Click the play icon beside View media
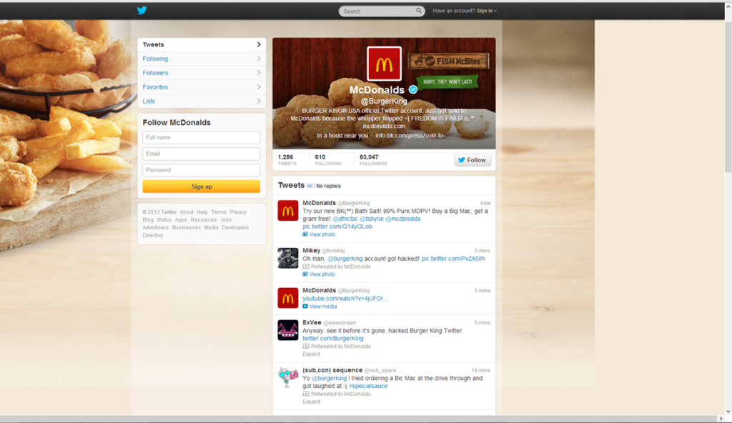Image resolution: width=732 pixels, height=423 pixels. 305,307
